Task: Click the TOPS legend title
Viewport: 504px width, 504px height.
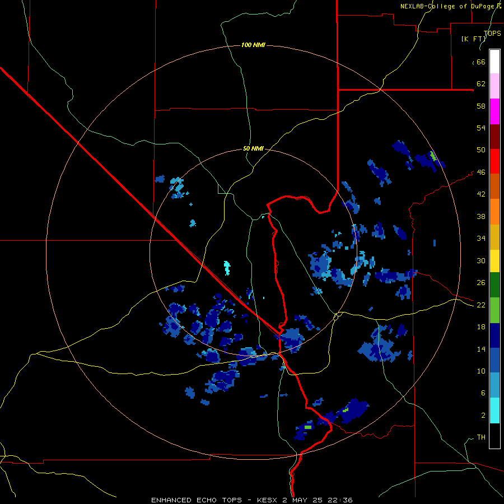Action: [492, 33]
